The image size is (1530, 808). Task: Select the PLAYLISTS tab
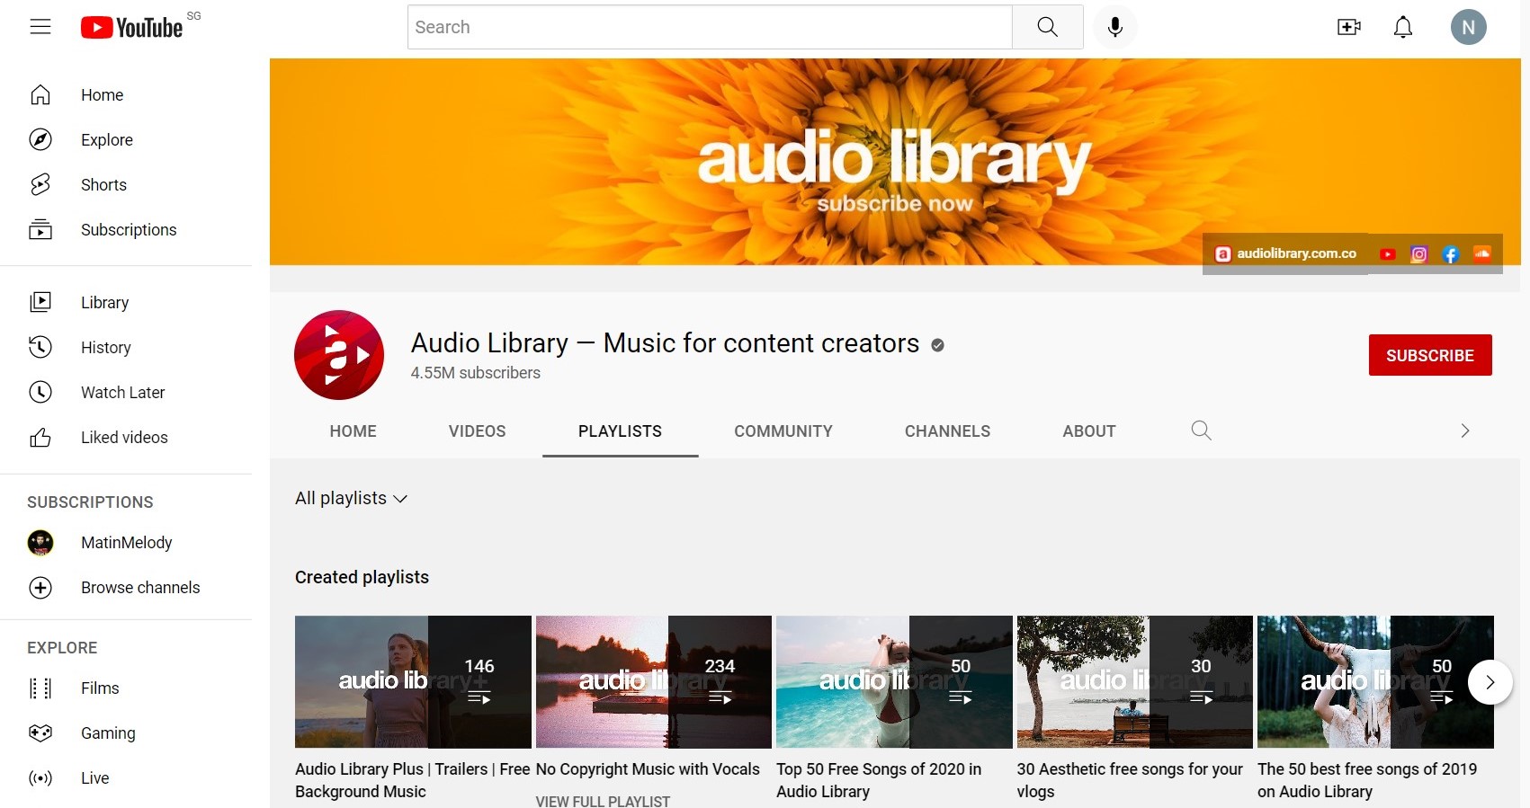point(620,431)
